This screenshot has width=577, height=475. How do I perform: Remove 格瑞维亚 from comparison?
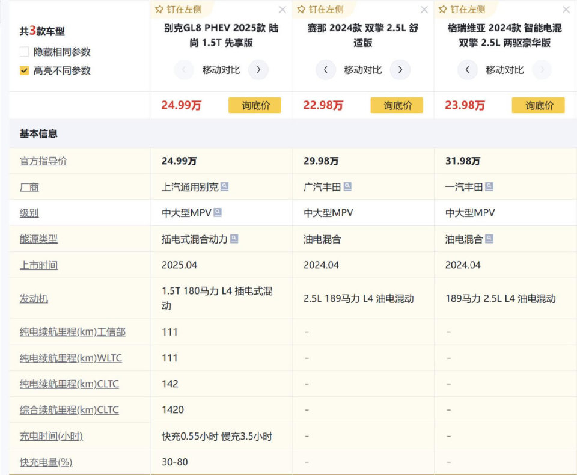(566, 10)
